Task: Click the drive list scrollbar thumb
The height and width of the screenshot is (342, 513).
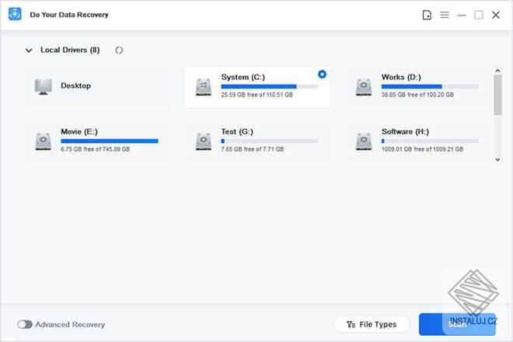Action: [497, 95]
